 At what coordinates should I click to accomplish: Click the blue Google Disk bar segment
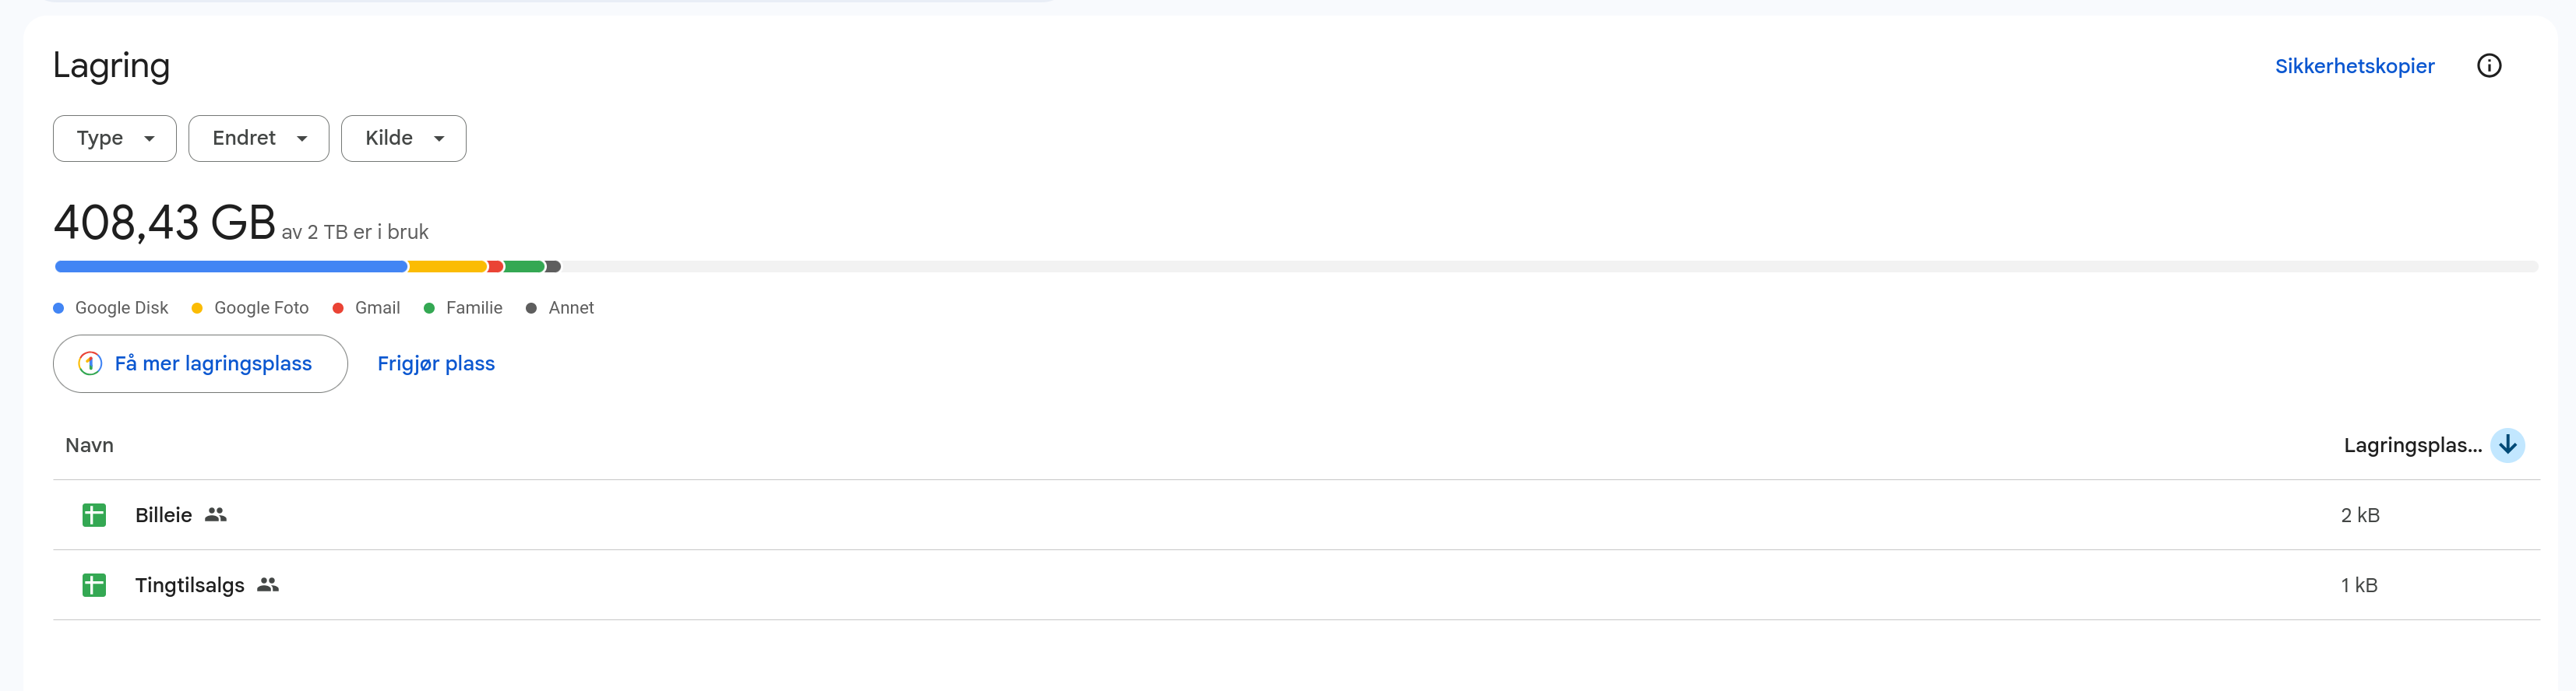click(x=231, y=267)
